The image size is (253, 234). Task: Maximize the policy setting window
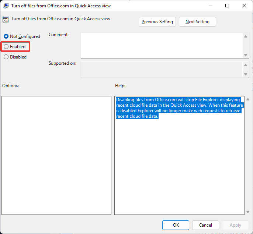[x=227, y=6]
